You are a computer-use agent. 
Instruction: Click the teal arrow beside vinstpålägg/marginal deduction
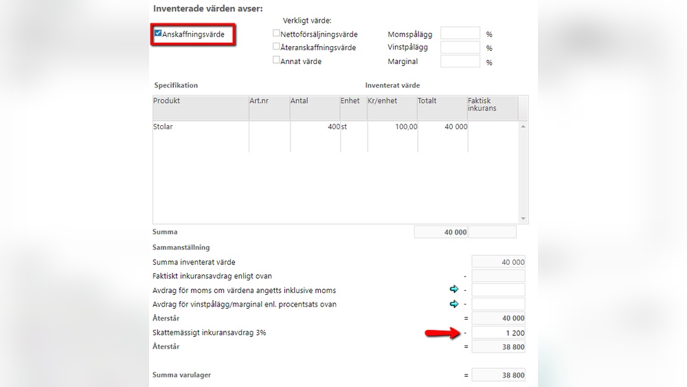(x=454, y=304)
